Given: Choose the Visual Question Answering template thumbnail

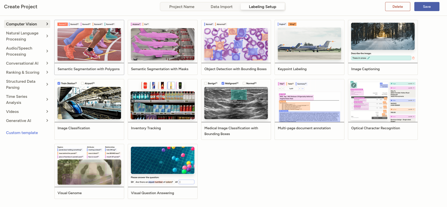Looking at the screenshot, I should click(x=163, y=160).
